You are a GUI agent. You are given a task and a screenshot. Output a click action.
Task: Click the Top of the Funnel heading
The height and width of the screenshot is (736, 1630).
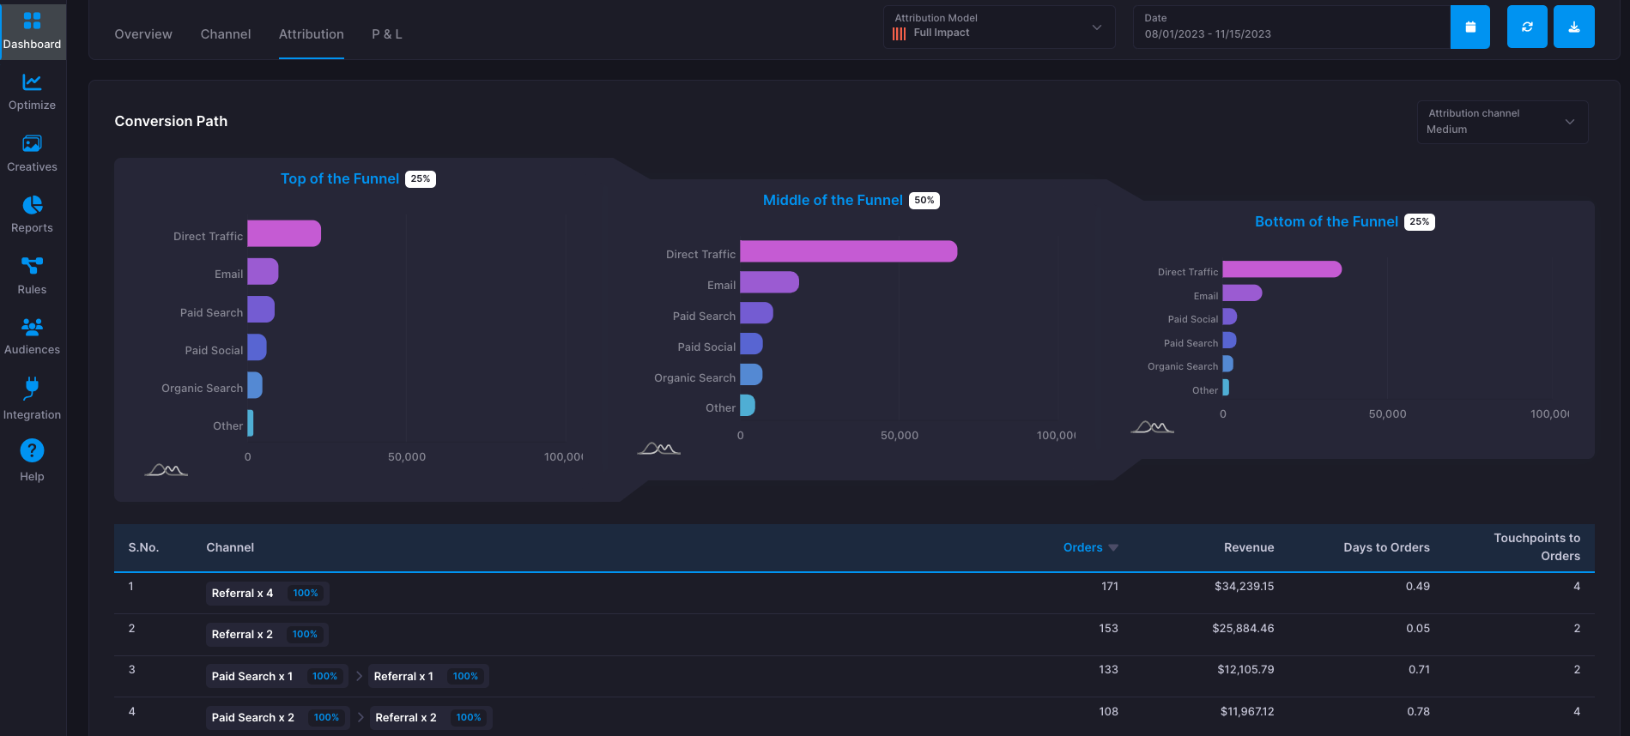[x=340, y=178]
